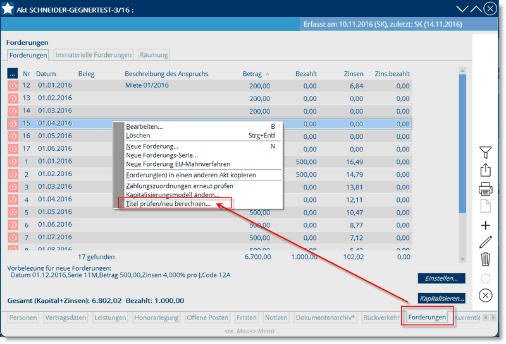Click scrollbar up arrow of the list
The height and width of the screenshot is (344, 506).
pos(462,71)
